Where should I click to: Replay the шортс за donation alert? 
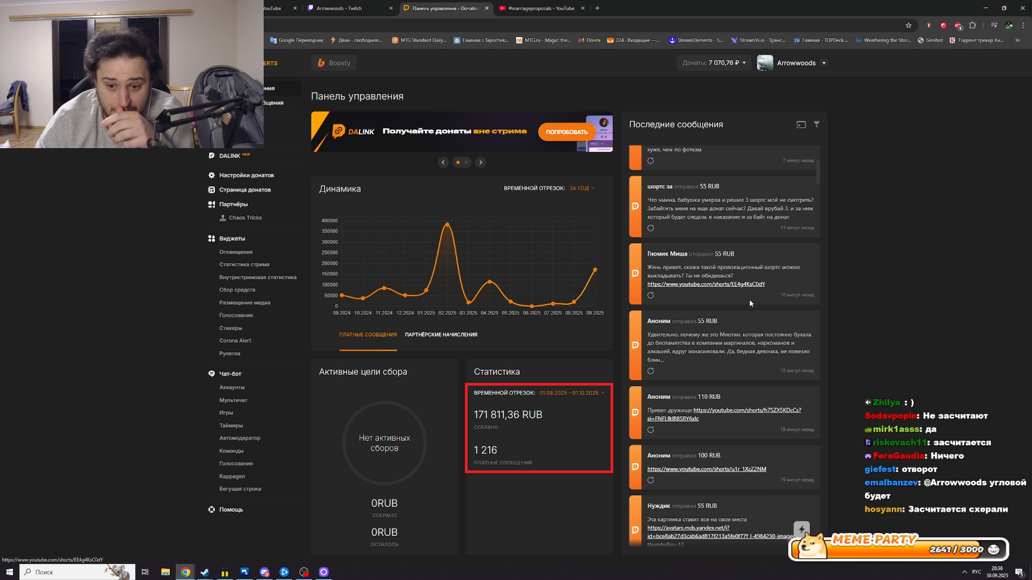pos(650,228)
